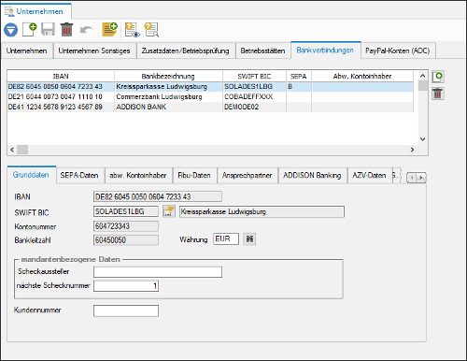The width and height of the screenshot is (467, 361).
Task: Open the Unternehmen Sonstiges tab
Action: coord(94,51)
